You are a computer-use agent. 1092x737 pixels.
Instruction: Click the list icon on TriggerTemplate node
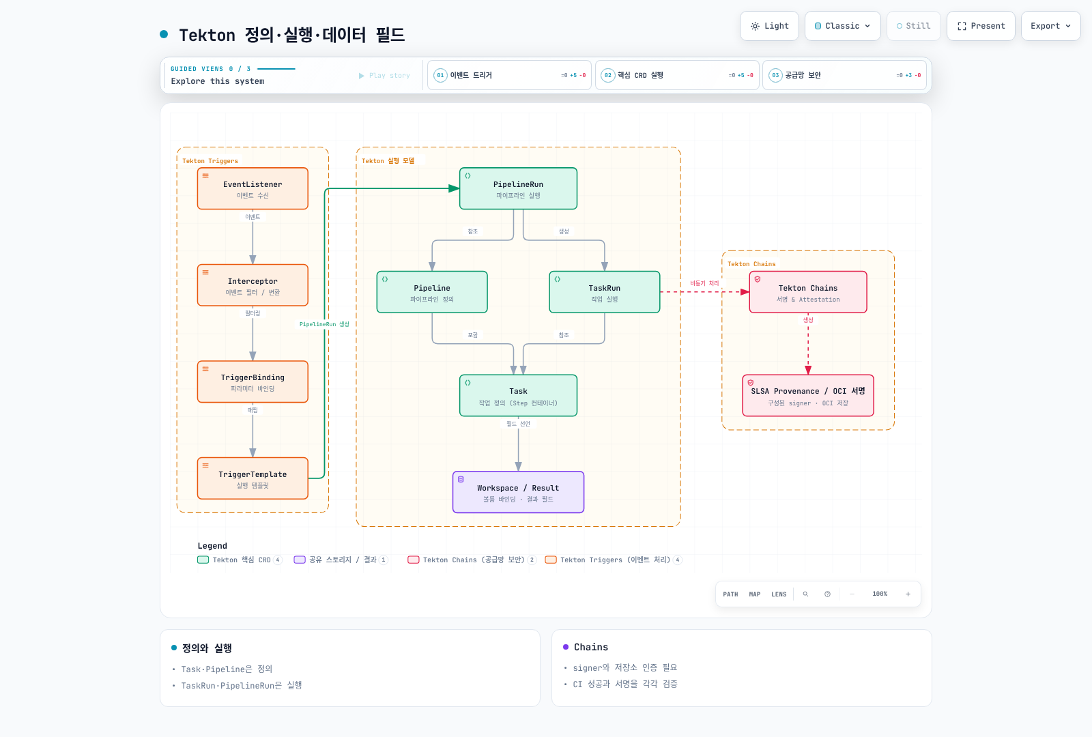[x=205, y=465]
